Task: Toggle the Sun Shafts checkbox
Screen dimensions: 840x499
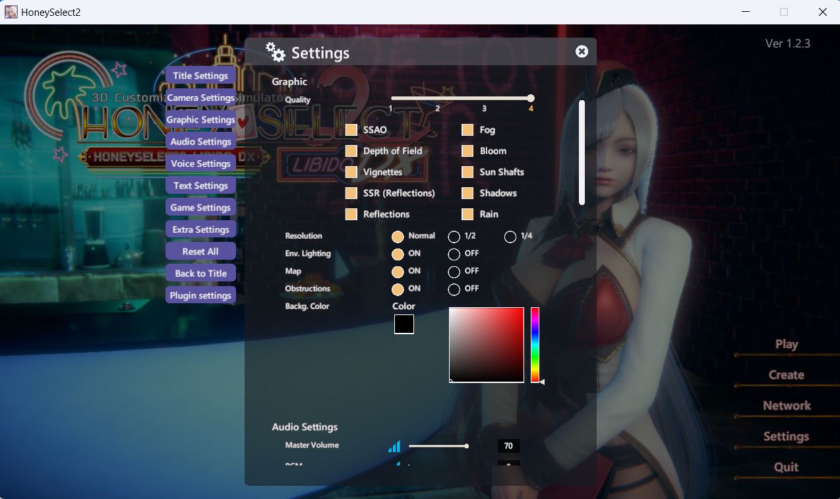Action: (x=467, y=172)
